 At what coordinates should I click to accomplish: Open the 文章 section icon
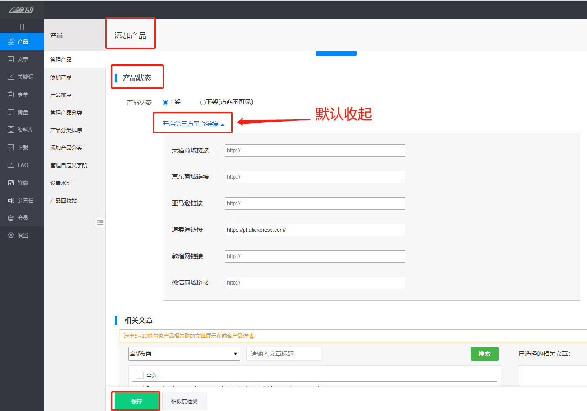tap(11, 59)
